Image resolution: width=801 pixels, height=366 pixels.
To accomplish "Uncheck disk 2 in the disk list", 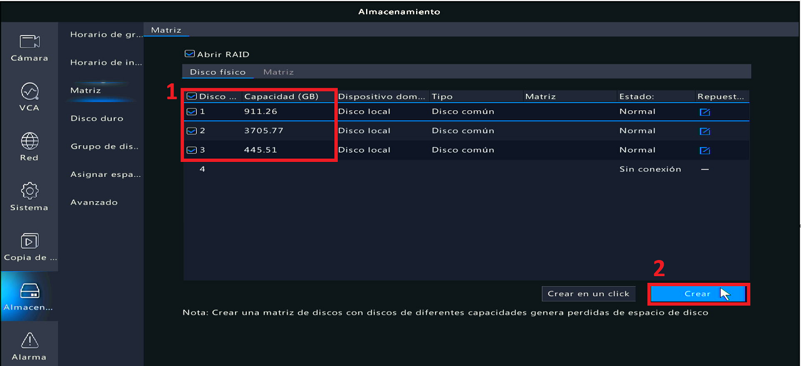I will 192,131.
